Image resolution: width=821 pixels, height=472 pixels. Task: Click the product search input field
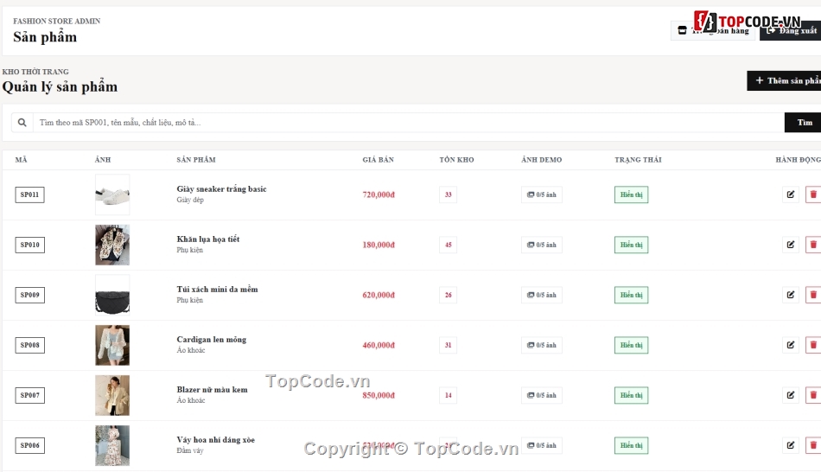409,123
